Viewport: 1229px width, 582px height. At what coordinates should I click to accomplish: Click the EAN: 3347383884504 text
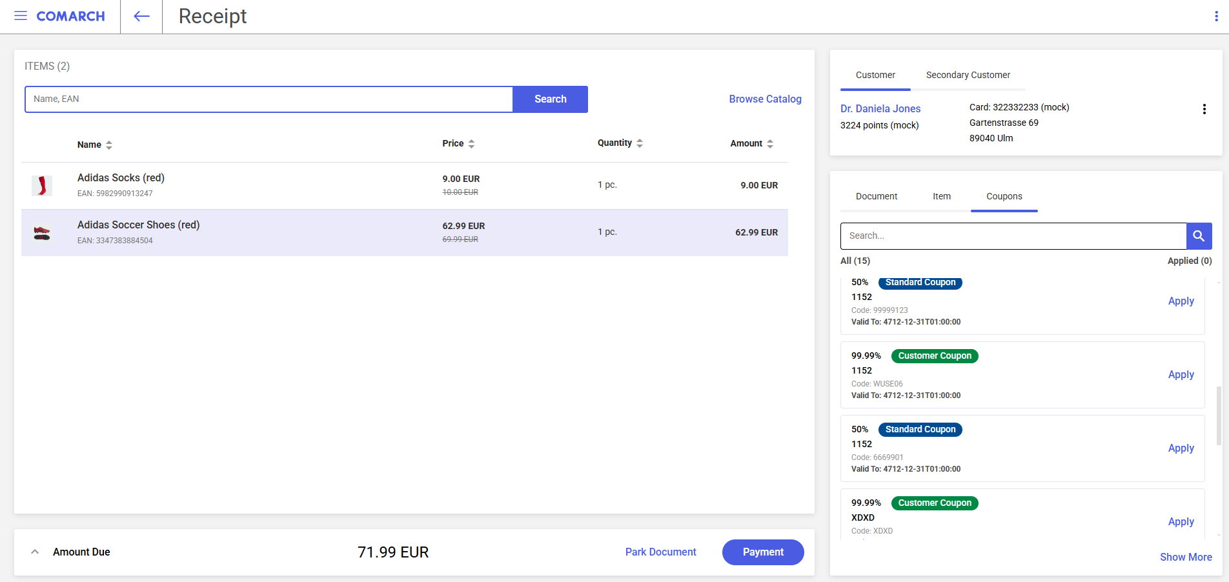[x=115, y=241]
